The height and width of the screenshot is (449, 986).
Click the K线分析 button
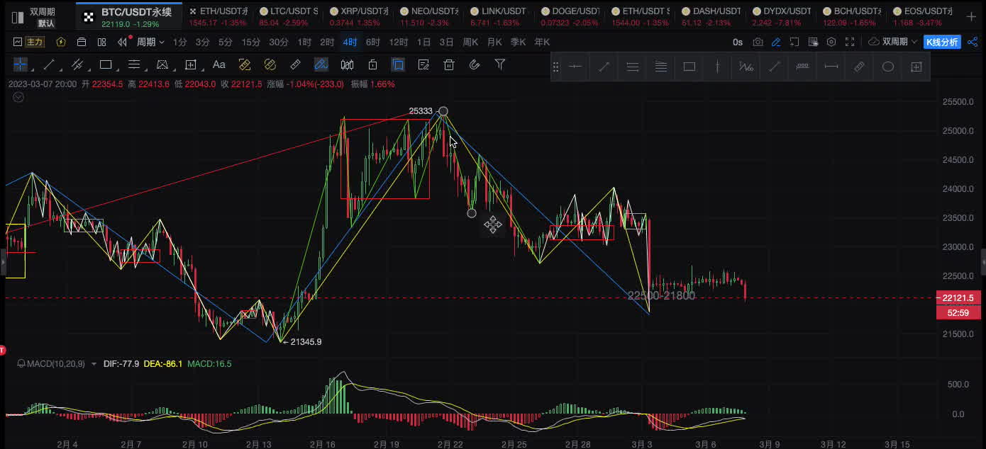pos(942,42)
